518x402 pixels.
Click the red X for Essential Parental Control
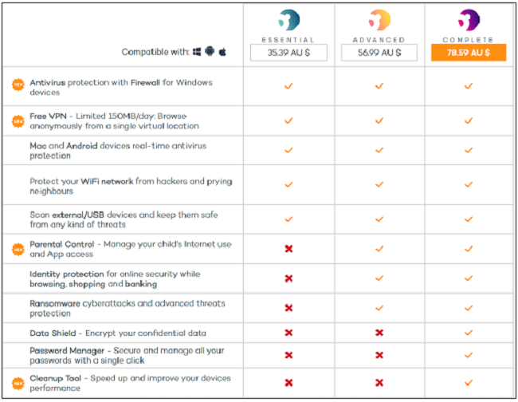(288, 249)
